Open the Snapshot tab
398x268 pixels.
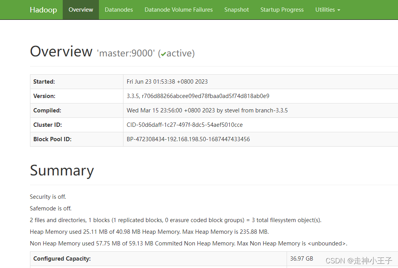236,10
